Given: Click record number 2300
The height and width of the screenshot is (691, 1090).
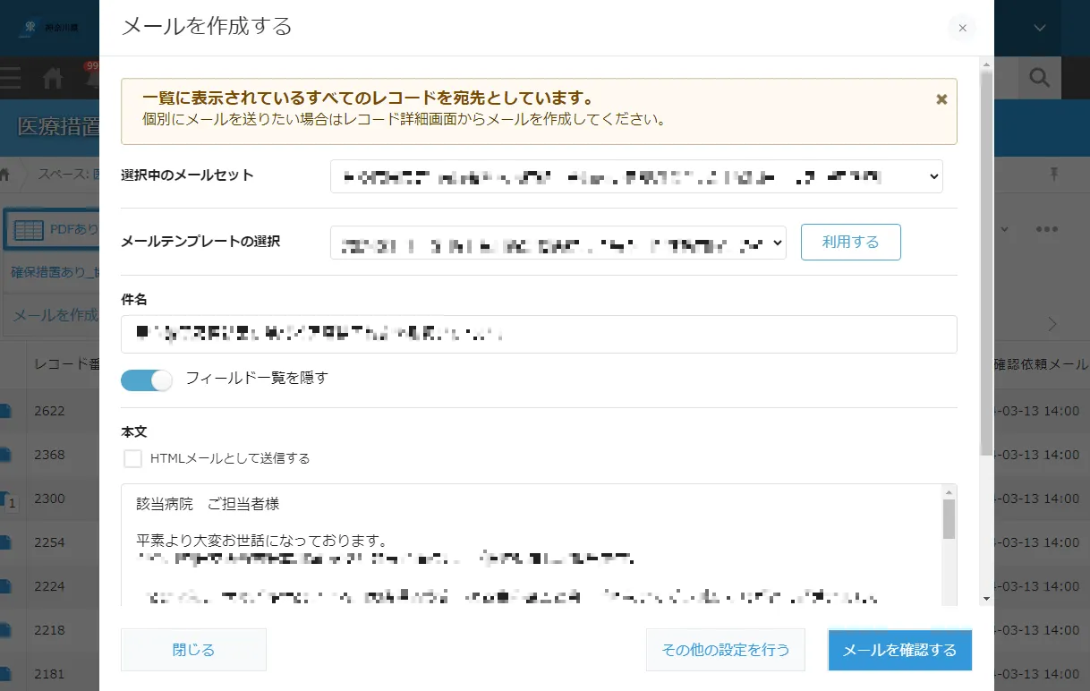Looking at the screenshot, I should tap(49, 499).
